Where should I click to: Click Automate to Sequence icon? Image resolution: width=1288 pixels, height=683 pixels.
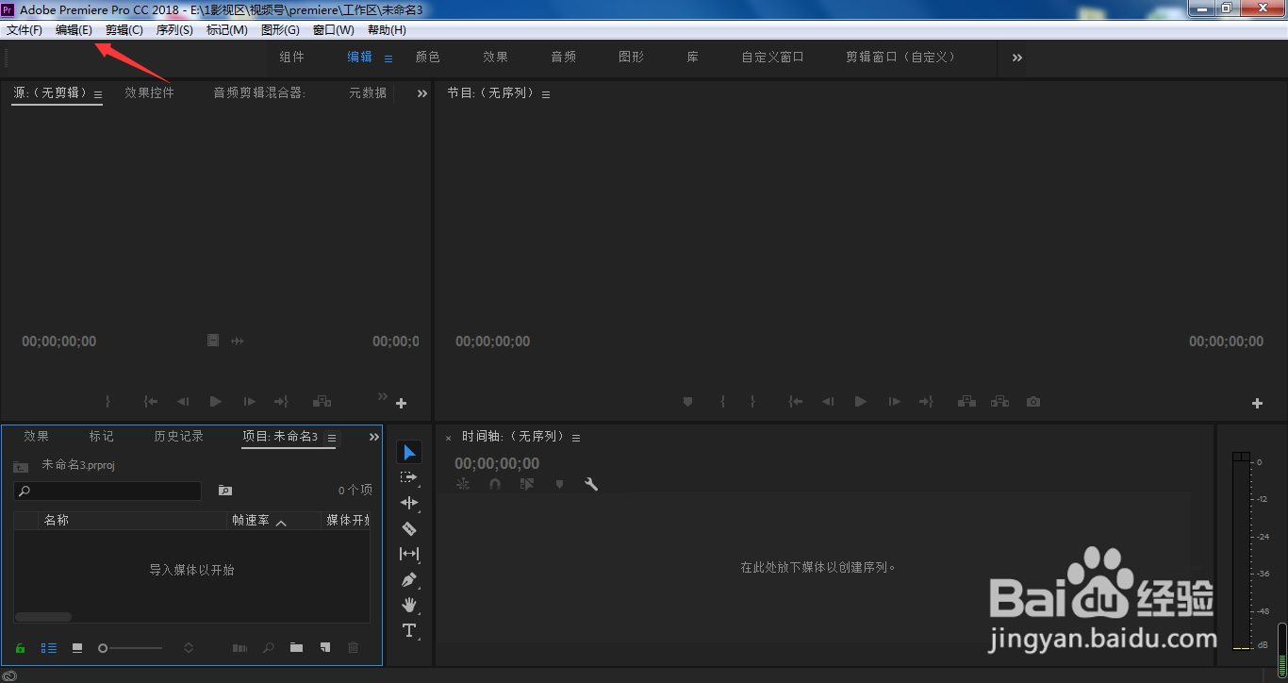(x=240, y=648)
